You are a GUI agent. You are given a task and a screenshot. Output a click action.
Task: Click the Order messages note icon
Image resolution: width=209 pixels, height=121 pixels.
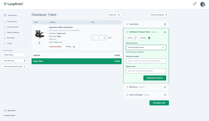[165, 95]
